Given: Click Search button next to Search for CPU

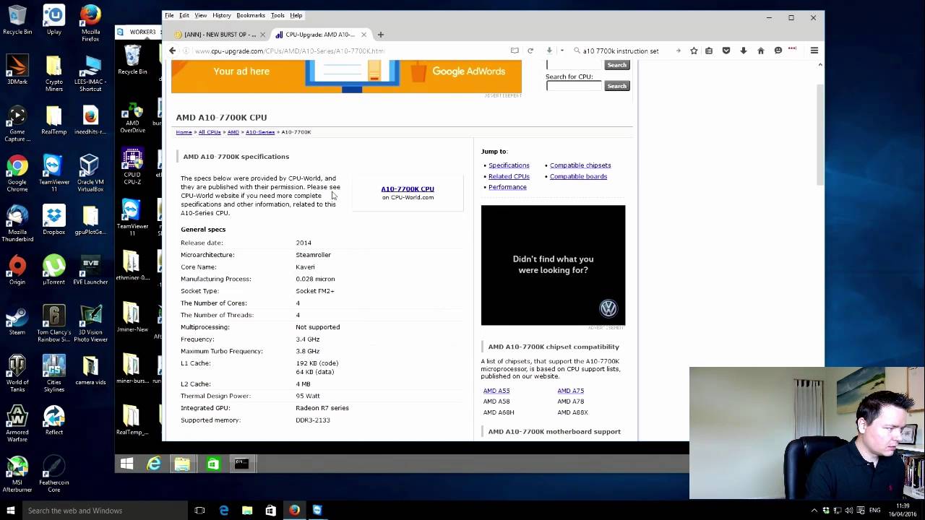Looking at the screenshot, I should 616,86.
